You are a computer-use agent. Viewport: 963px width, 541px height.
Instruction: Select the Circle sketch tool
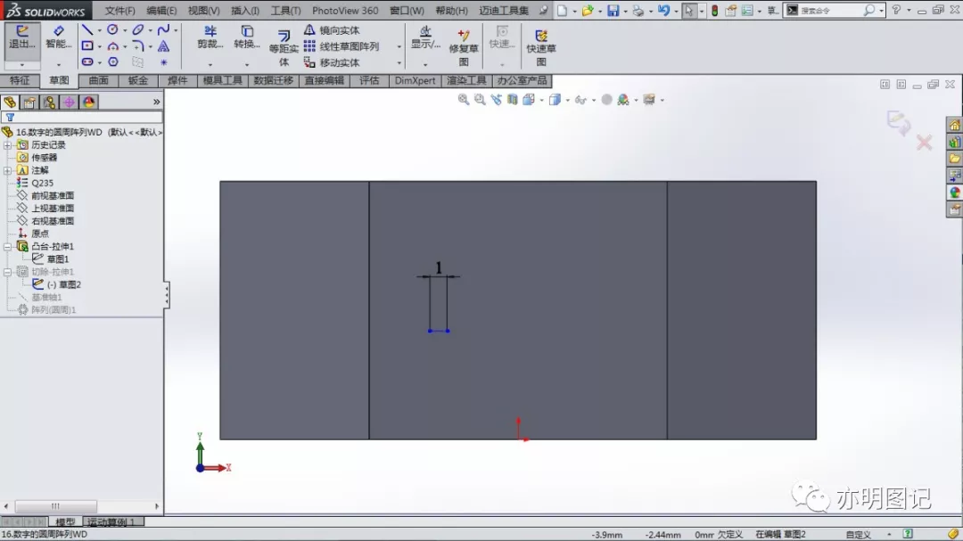[112, 29]
